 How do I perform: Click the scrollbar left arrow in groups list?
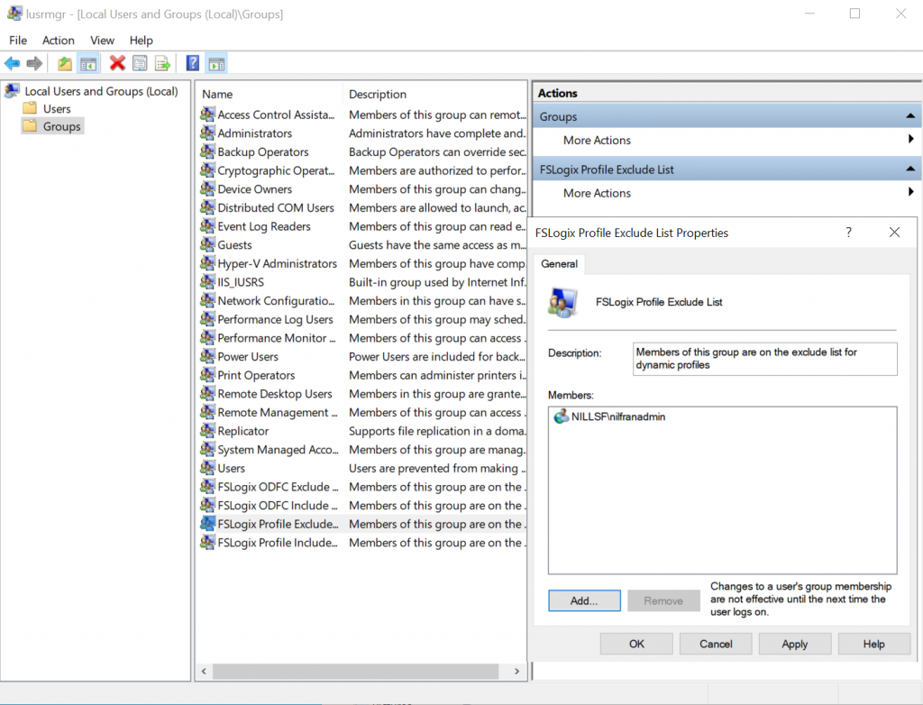pyautogui.click(x=204, y=672)
